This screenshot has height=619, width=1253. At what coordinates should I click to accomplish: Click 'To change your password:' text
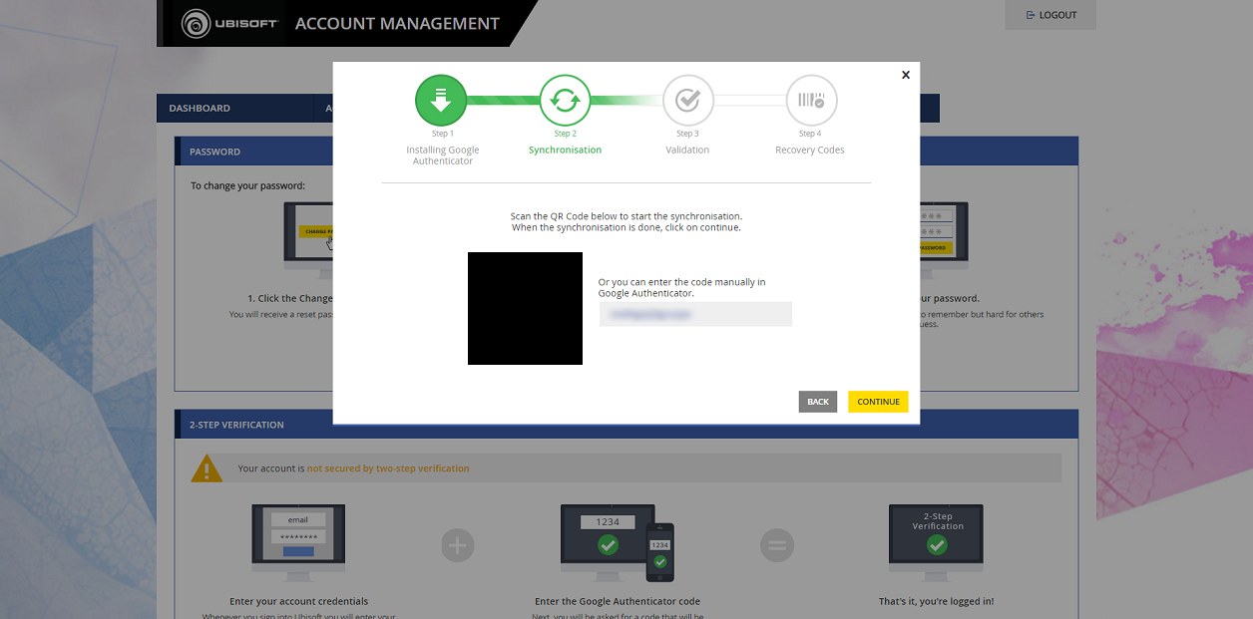click(x=248, y=185)
